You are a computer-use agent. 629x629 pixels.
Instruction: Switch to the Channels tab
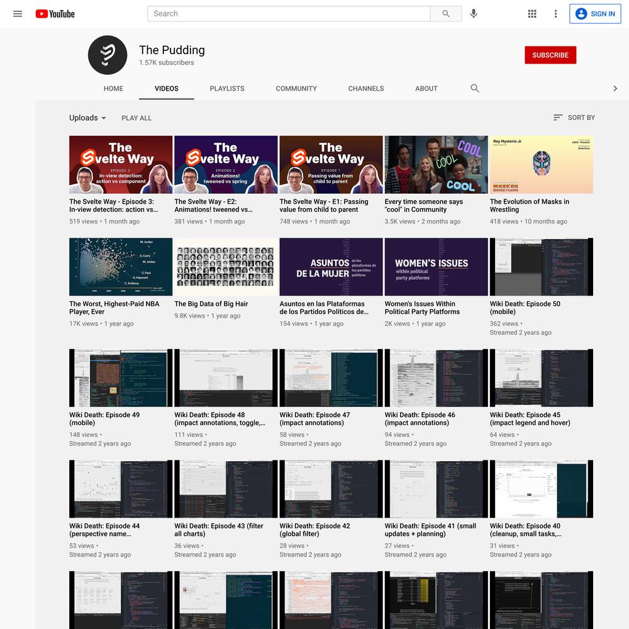[x=366, y=89]
